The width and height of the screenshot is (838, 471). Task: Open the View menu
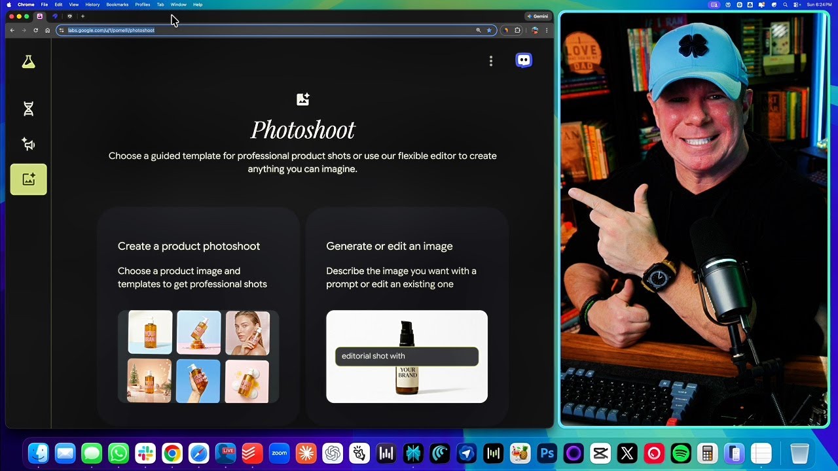coord(74,5)
